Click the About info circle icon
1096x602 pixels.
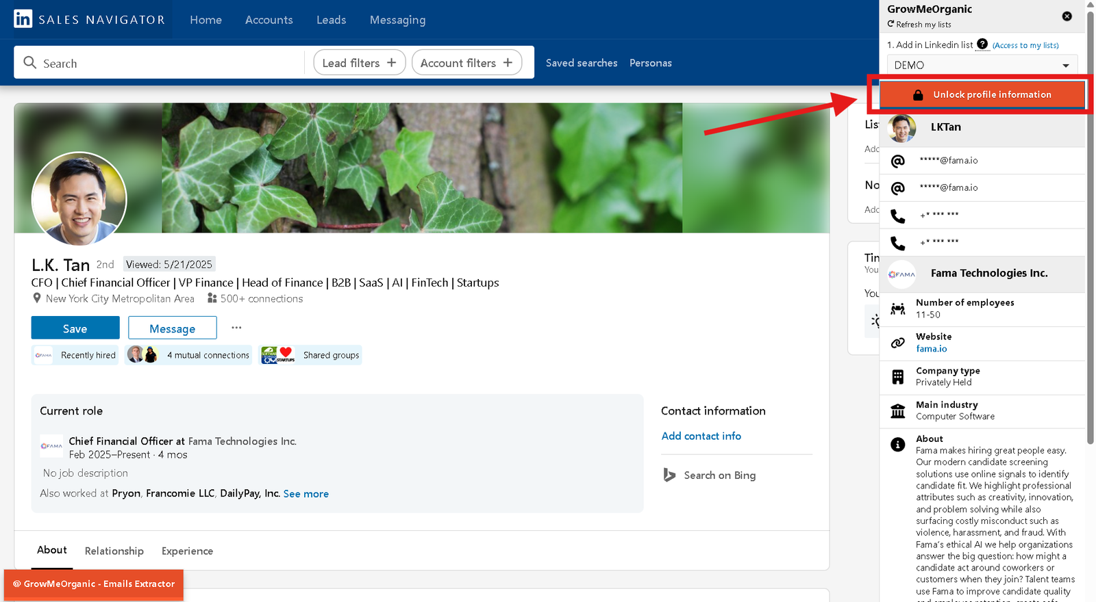[897, 445]
